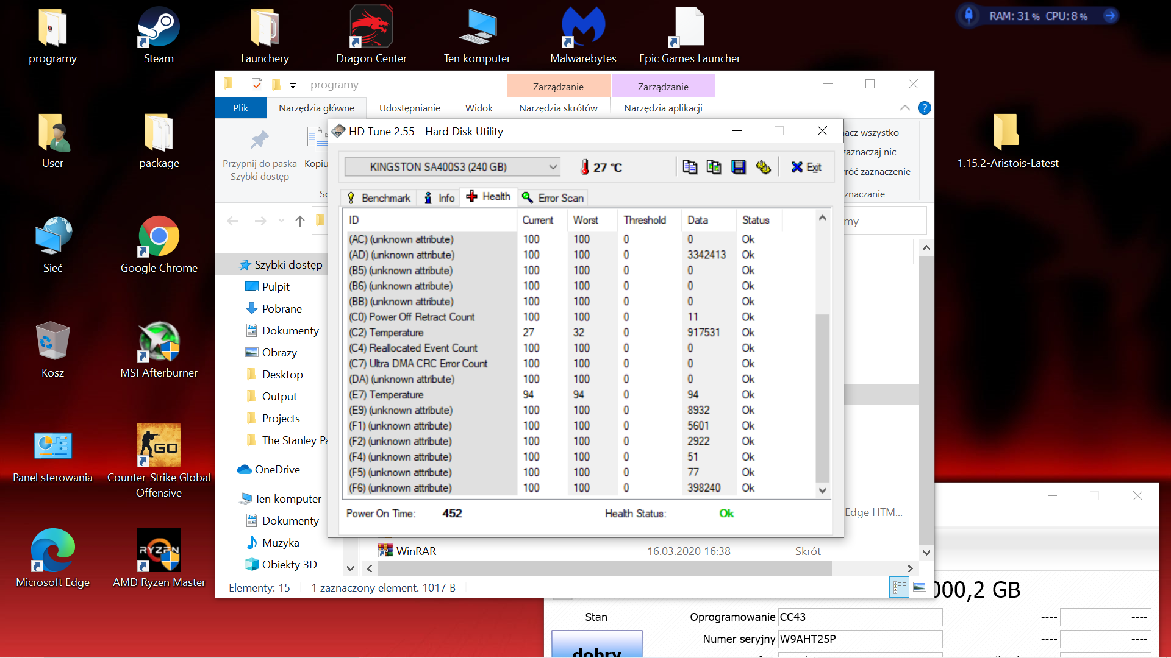Switch Explorer to large icons view

point(920,587)
